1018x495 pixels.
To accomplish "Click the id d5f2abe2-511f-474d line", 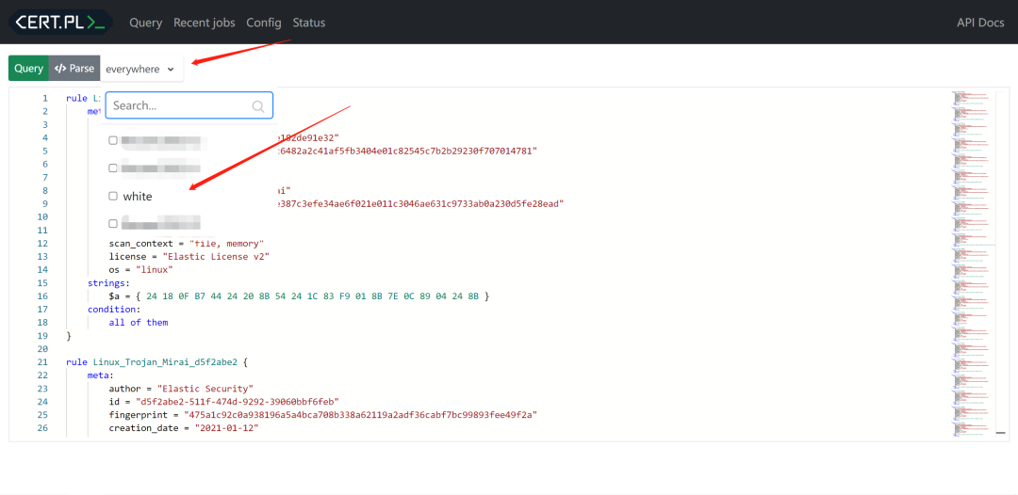I will click(x=224, y=402).
